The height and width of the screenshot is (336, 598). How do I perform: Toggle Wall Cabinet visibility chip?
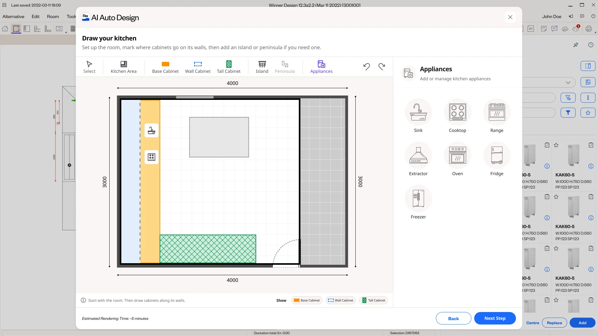pyautogui.click(x=341, y=300)
